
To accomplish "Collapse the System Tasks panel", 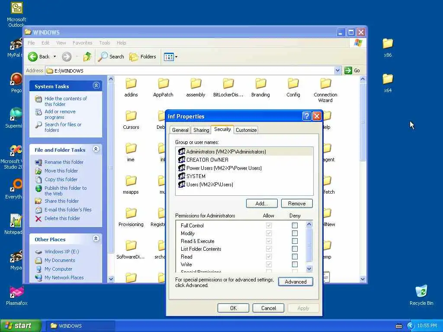I will click(x=96, y=86).
